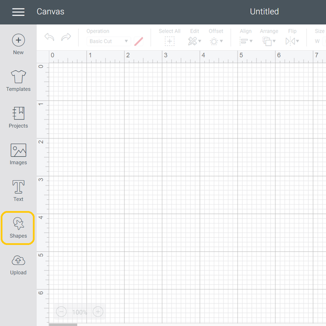
Task: Click the horizontal scrollbar thumb
Action: (x=63, y=325)
